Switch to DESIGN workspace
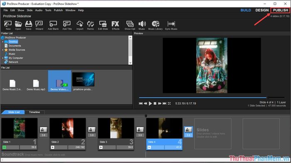Image resolution: width=291 pixels, height=163 pixels. (262, 10)
